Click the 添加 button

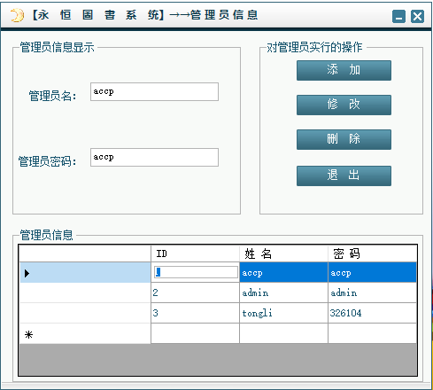[344, 70]
